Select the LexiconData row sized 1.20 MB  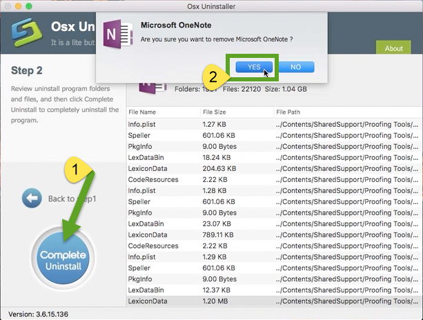point(274,301)
